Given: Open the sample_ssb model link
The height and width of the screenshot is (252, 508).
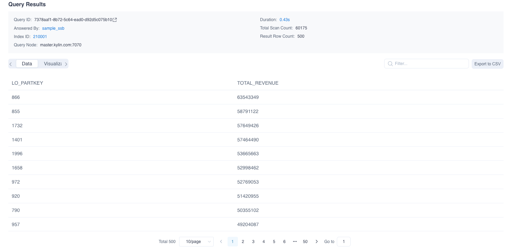Looking at the screenshot, I should (x=53, y=28).
